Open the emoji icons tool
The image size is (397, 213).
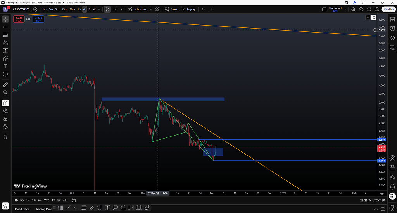coord(5,74)
